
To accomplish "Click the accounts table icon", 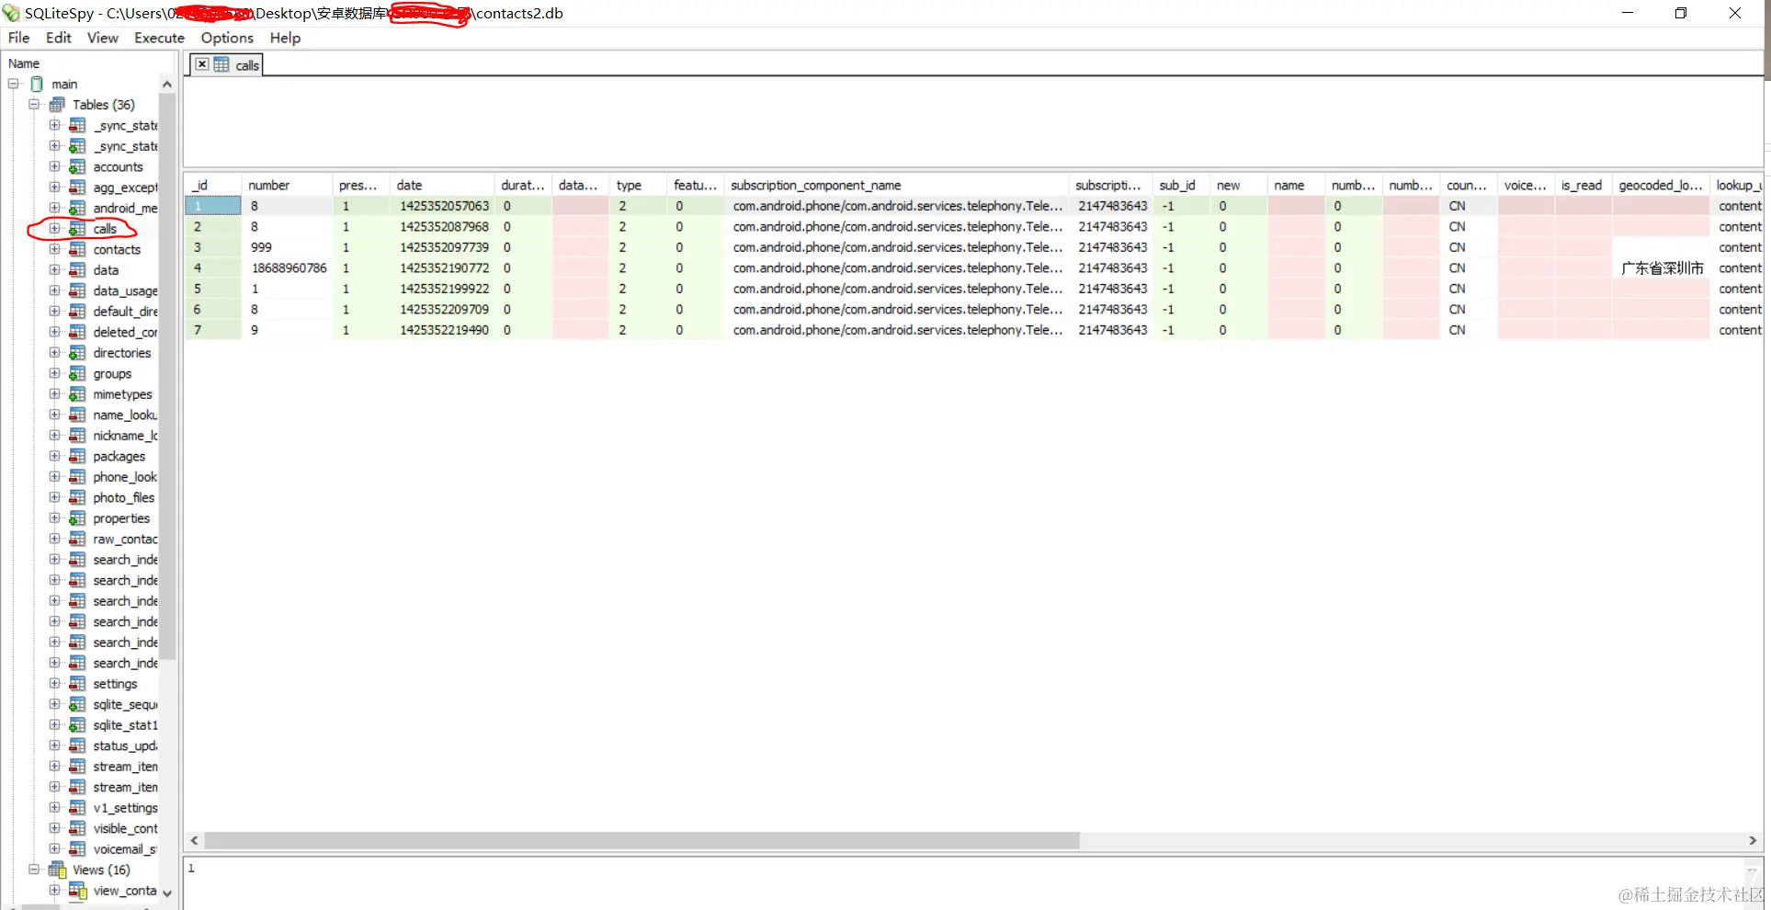I will 77,166.
